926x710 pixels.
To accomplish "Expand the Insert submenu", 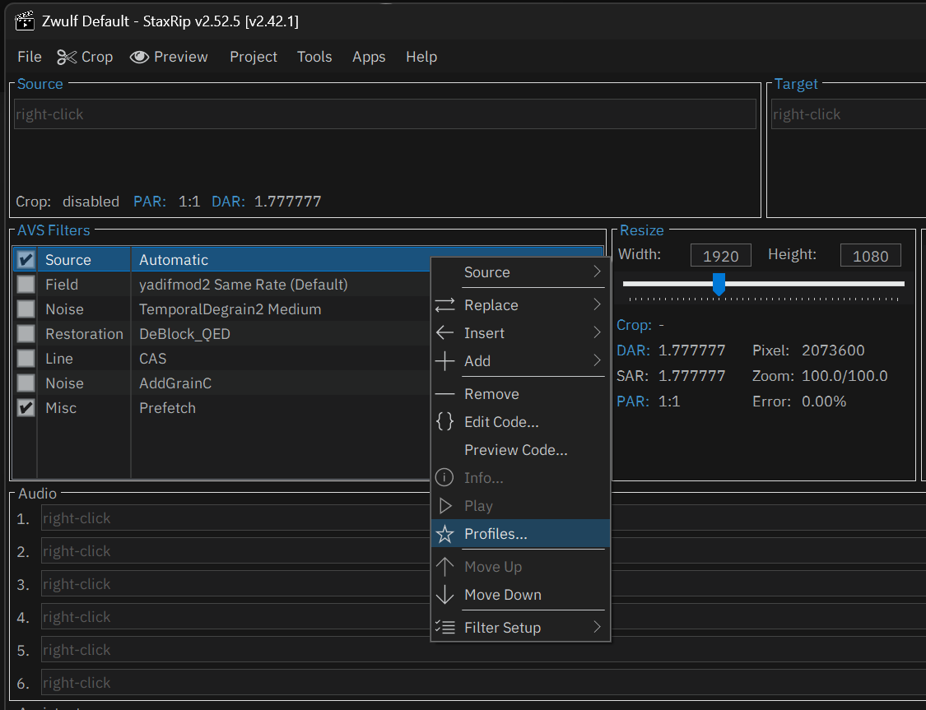I will [520, 333].
